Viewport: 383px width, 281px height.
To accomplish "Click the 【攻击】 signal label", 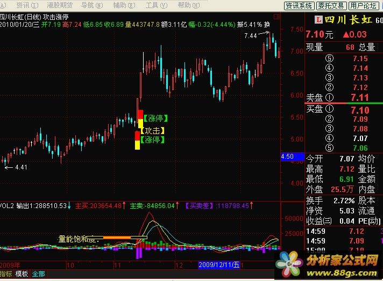I will pyautogui.click(x=152, y=130).
